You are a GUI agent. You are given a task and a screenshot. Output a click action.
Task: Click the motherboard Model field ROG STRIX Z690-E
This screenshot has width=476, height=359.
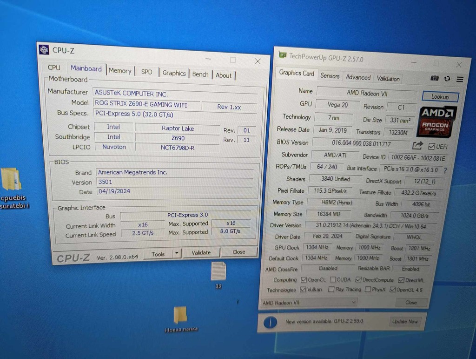click(x=146, y=104)
